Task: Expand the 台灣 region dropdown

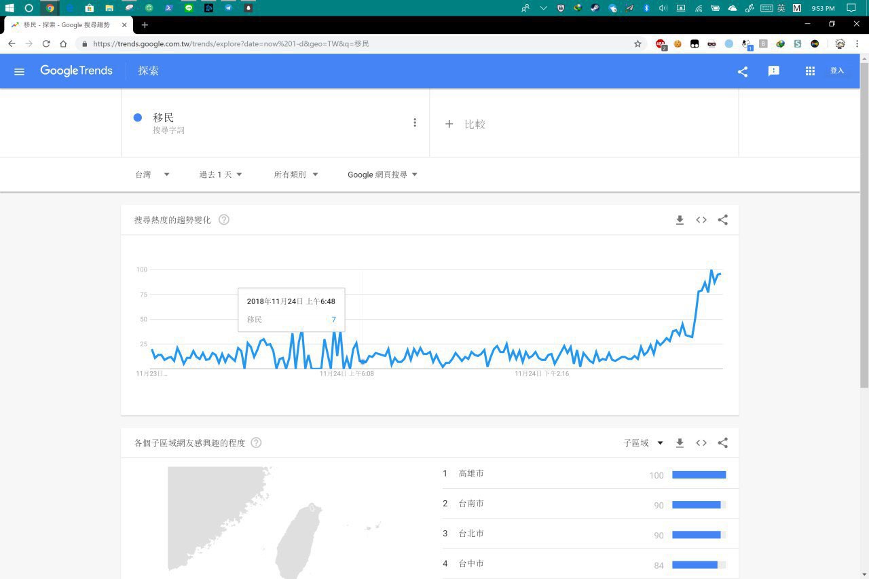Action: (152, 174)
